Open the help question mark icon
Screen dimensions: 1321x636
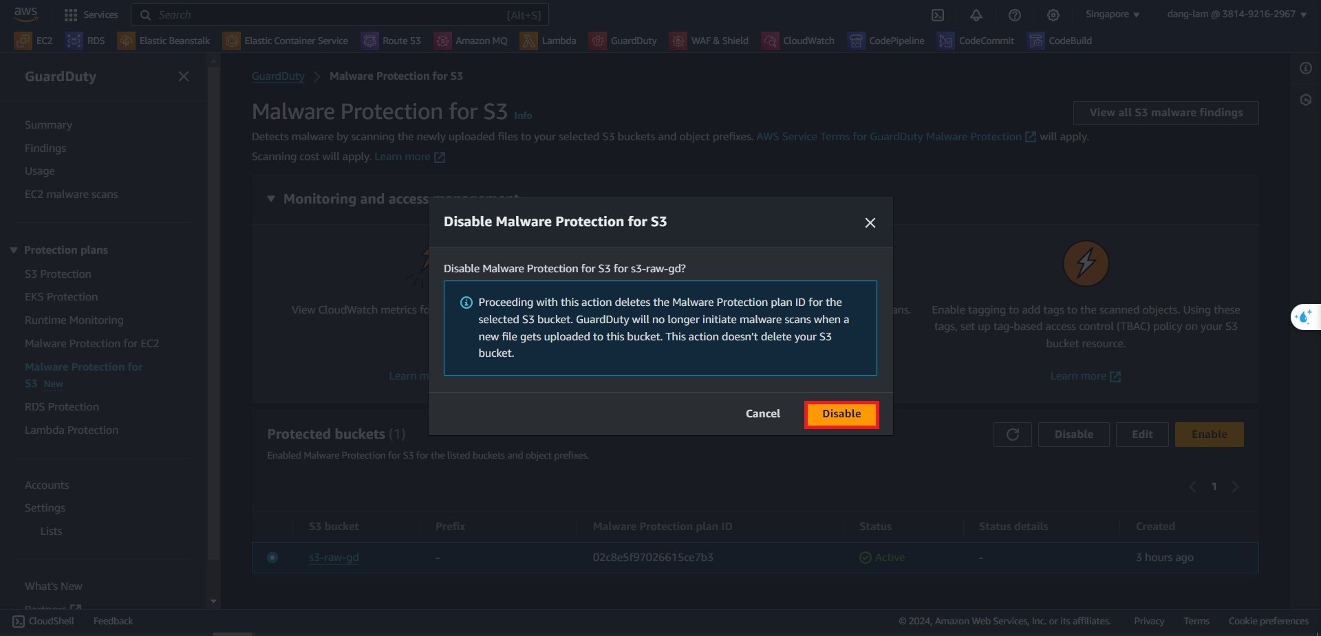pos(1014,15)
